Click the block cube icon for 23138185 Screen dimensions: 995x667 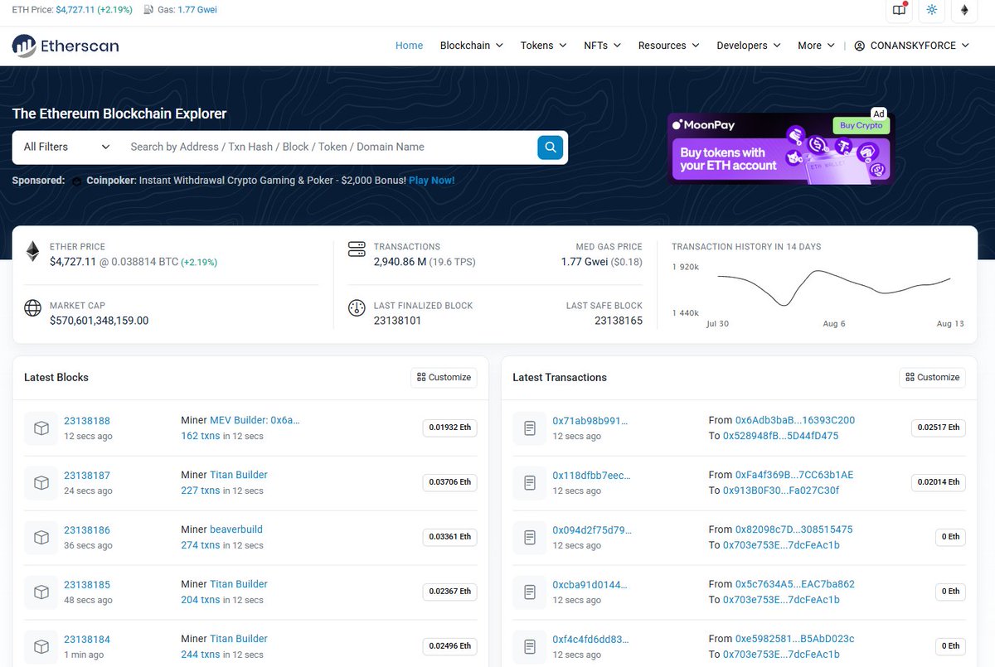pyautogui.click(x=41, y=592)
